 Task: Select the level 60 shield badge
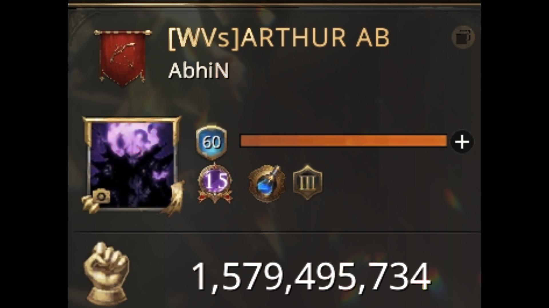click(212, 142)
